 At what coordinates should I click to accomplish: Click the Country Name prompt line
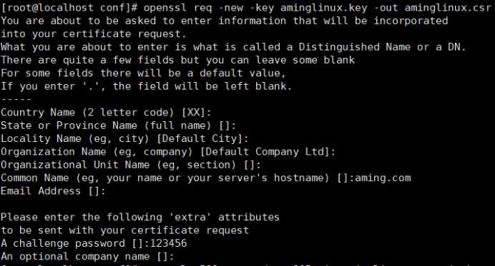point(106,113)
